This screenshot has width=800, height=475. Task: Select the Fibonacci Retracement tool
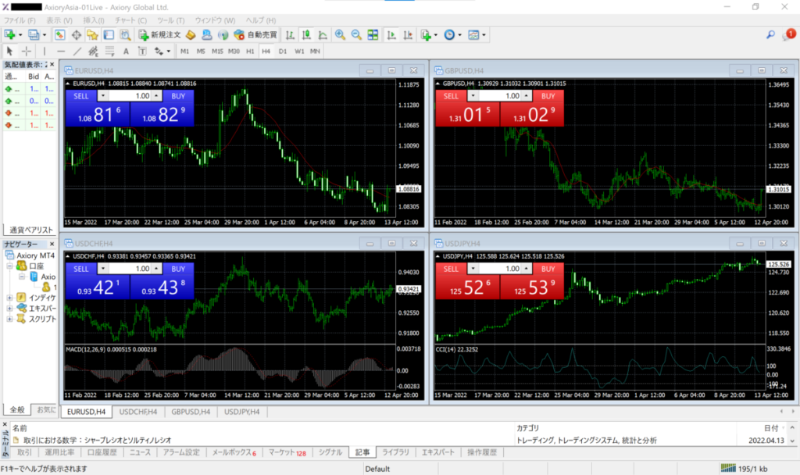coord(109,51)
